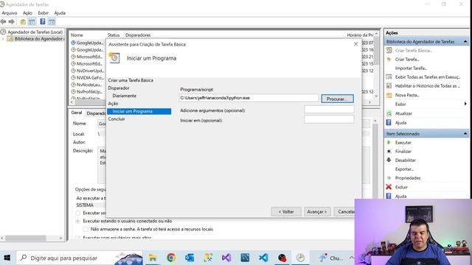Open Visual Studio Code taskbar icon
This screenshot has height=265, width=472.
tap(263, 258)
